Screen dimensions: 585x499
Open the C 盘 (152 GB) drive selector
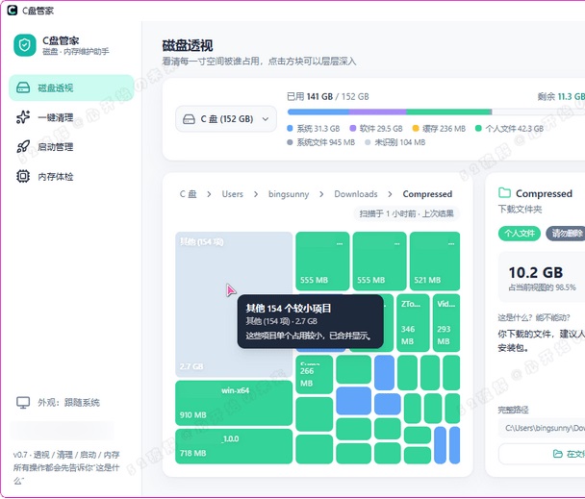[x=226, y=119]
